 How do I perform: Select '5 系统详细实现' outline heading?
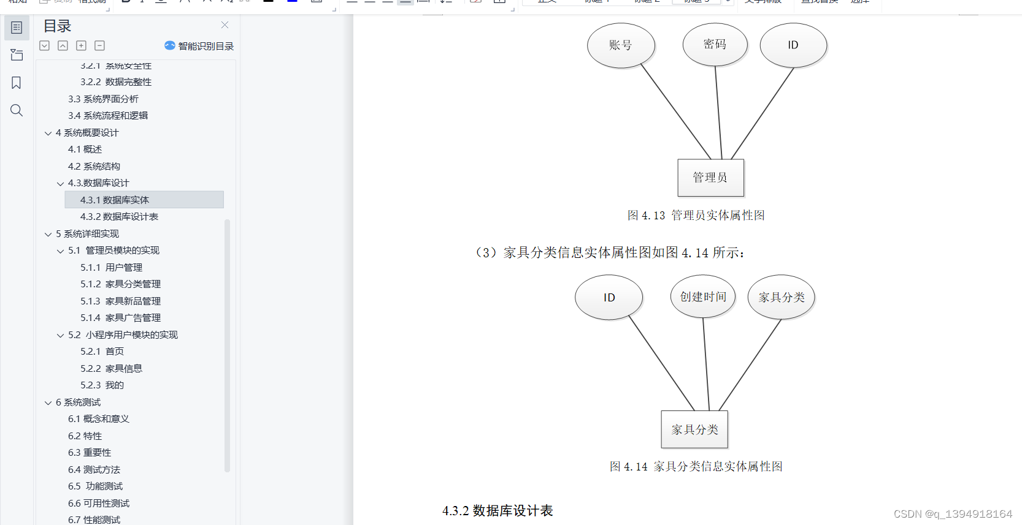tap(87, 234)
